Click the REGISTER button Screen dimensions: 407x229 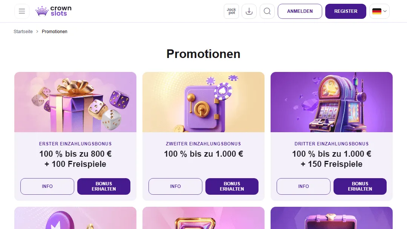(346, 11)
